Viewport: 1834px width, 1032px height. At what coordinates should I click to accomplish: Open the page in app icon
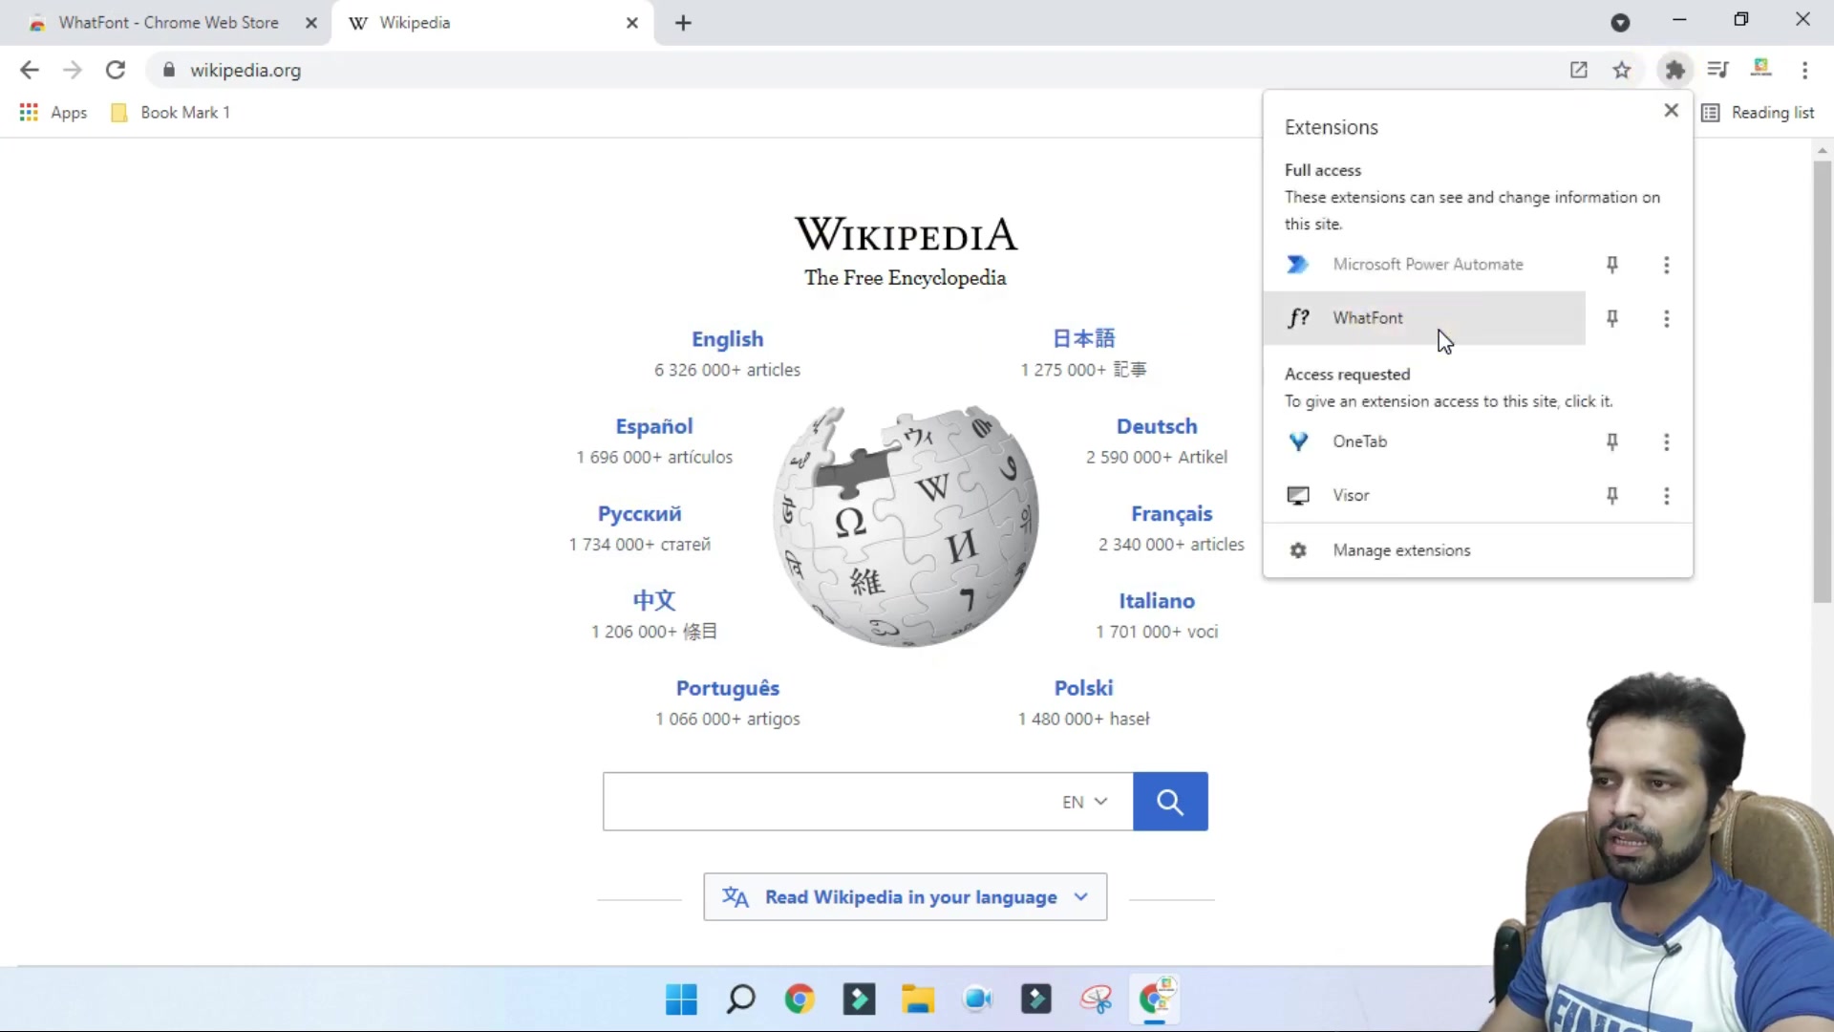click(1579, 70)
